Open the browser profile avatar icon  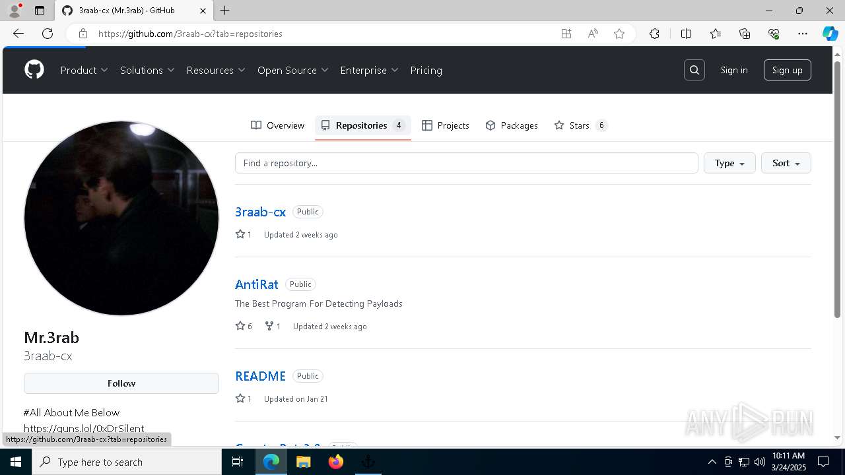[15, 11]
